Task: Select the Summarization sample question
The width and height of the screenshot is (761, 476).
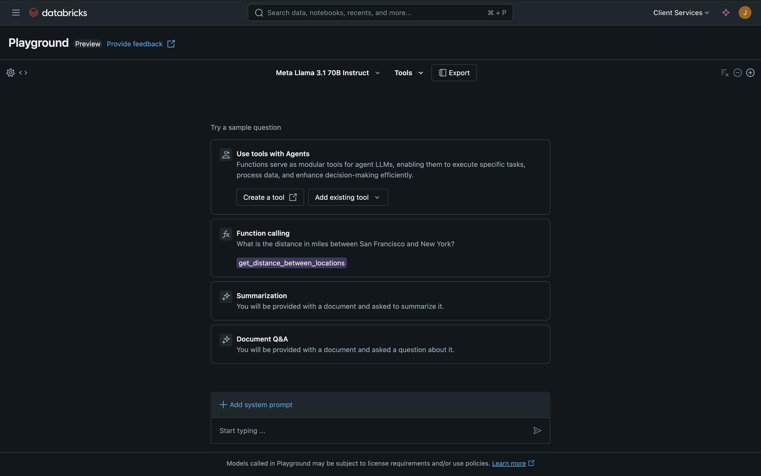Action: (x=380, y=301)
